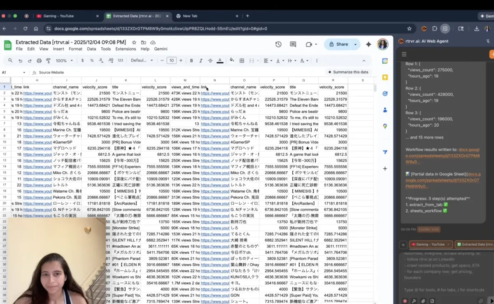Screen dimensions: 494x304
Task: Click the font size field showing 10
Action: (171, 60)
